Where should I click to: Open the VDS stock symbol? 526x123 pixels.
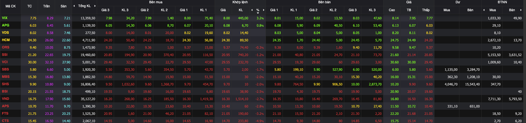(x=5, y=33)
